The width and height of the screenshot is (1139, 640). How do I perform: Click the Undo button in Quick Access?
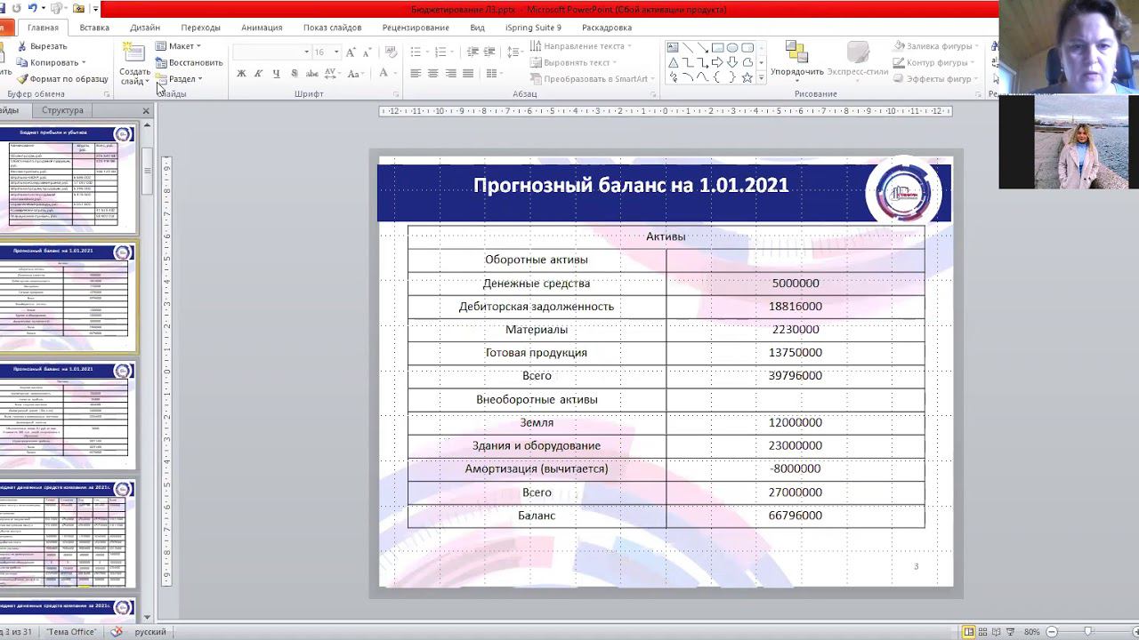[x=32, y=8]
